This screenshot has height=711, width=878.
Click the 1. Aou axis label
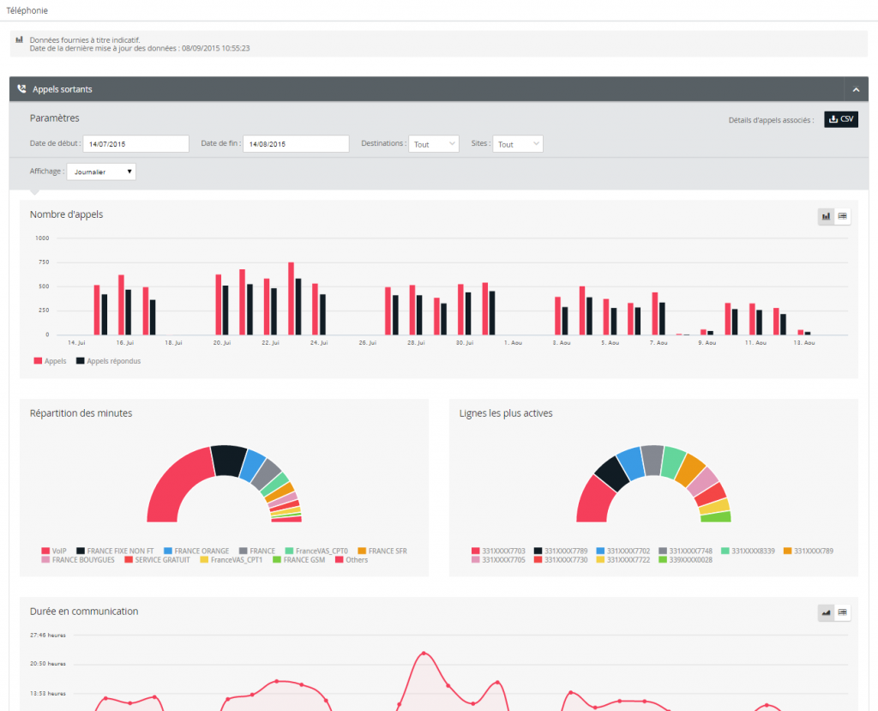(x=513, y=342)
